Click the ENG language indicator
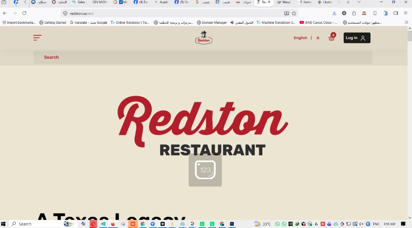This screenshot has width=412, height=228. click(x=376, y=224)
